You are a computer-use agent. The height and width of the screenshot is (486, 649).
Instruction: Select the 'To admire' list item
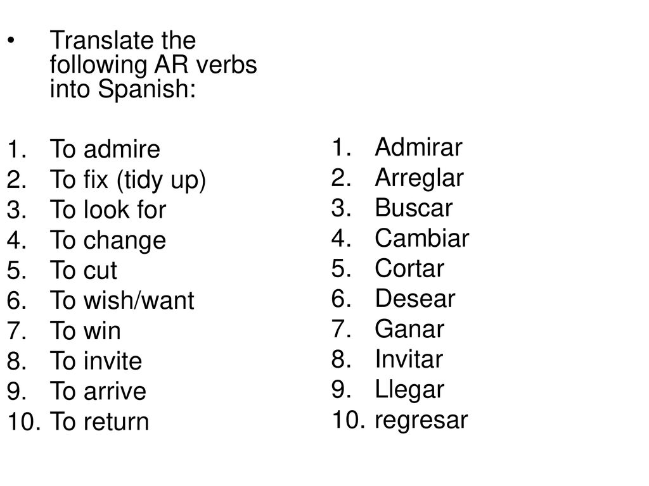coord(105,149)
